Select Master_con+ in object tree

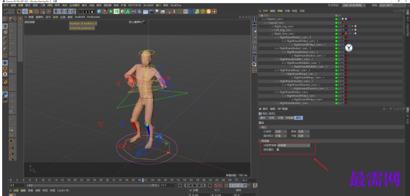click(275, 19)
